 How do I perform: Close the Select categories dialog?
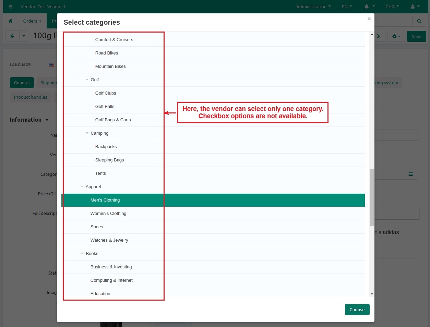tap(369, 19)
